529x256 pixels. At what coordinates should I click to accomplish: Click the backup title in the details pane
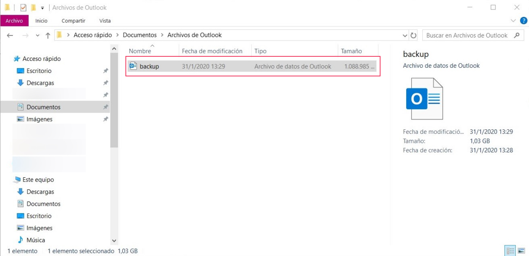tap(416, 54)
